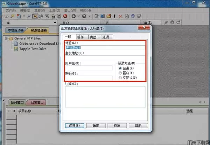Open the 帮助(H) menu
The image size is (210, 145).
pos(85,10)
